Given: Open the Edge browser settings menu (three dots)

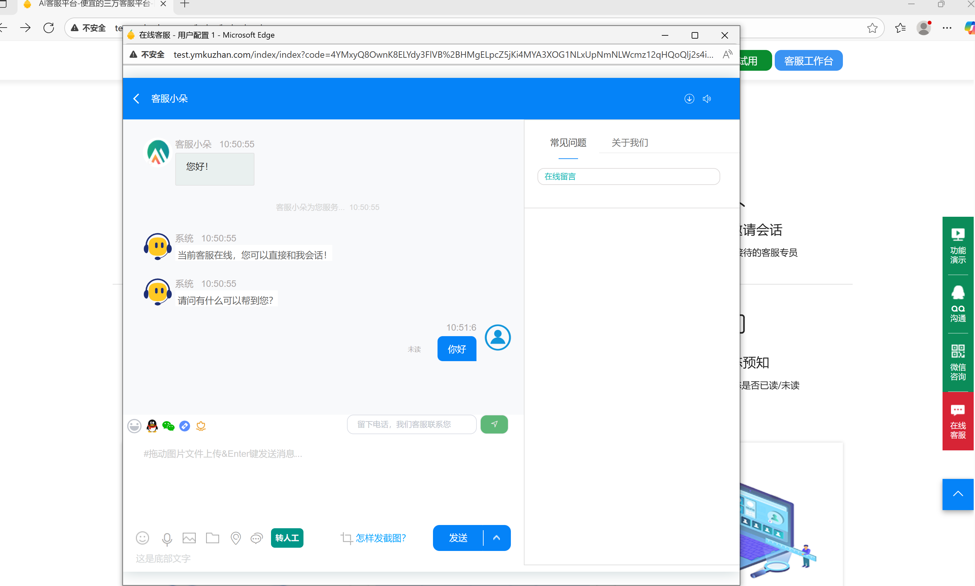Looking at the screenshot, I should coord(948,28).
